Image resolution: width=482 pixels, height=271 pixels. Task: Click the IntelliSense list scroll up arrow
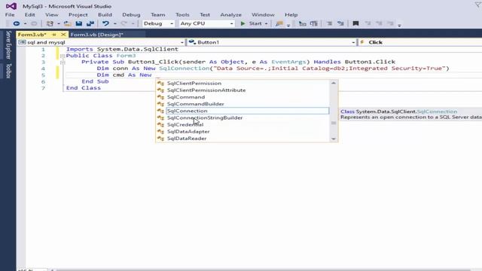pyautogui.click(x=334, y=84)
